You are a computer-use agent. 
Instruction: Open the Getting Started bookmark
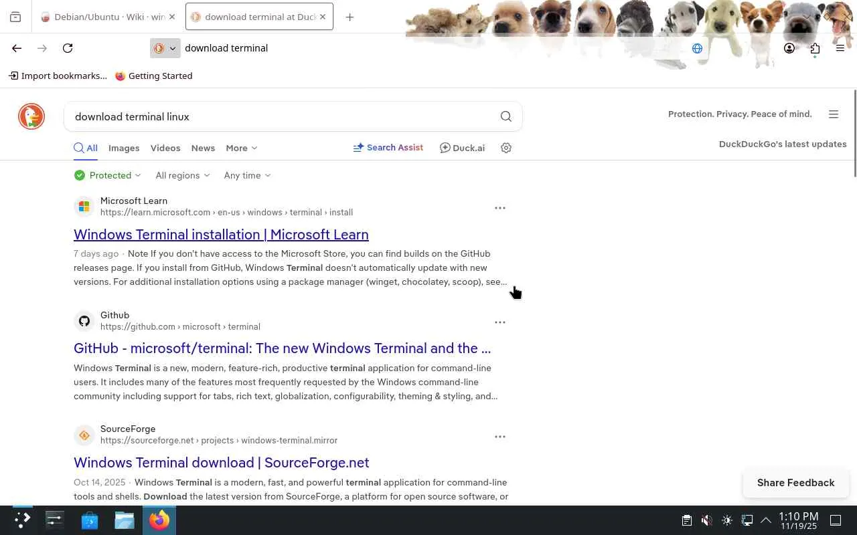(x=153, y=76)
